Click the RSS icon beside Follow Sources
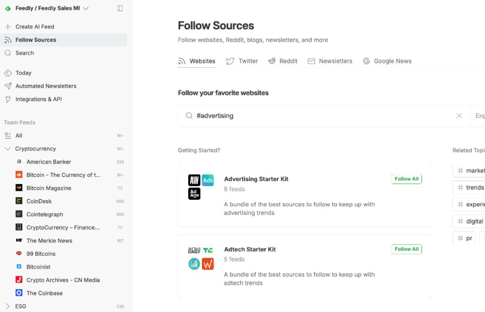Viewport: 485px width, 312px height. pyautogui.click(x=8, y=40)
